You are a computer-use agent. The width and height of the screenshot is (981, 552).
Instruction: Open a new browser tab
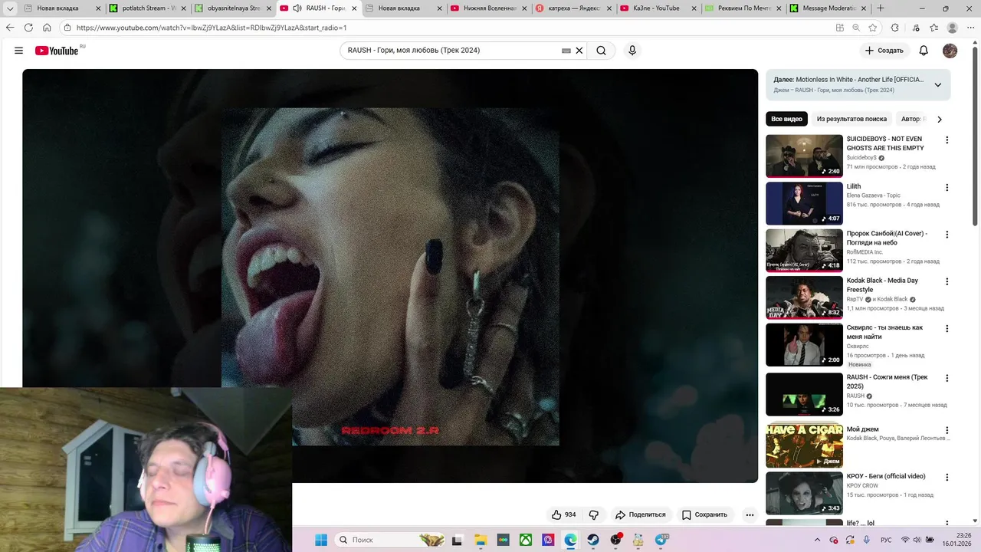click(880, 8)
